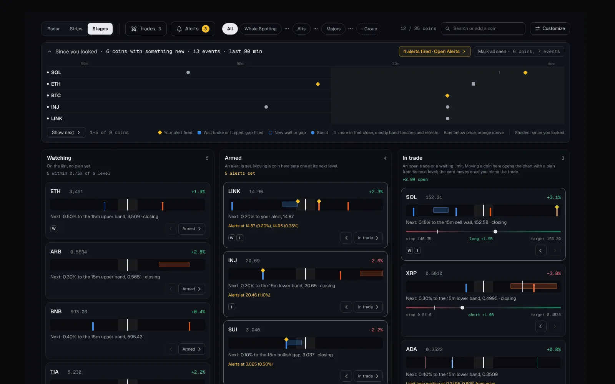Add a new group with + Group
This screenshot has width=615, height=384.
[369, 29]
